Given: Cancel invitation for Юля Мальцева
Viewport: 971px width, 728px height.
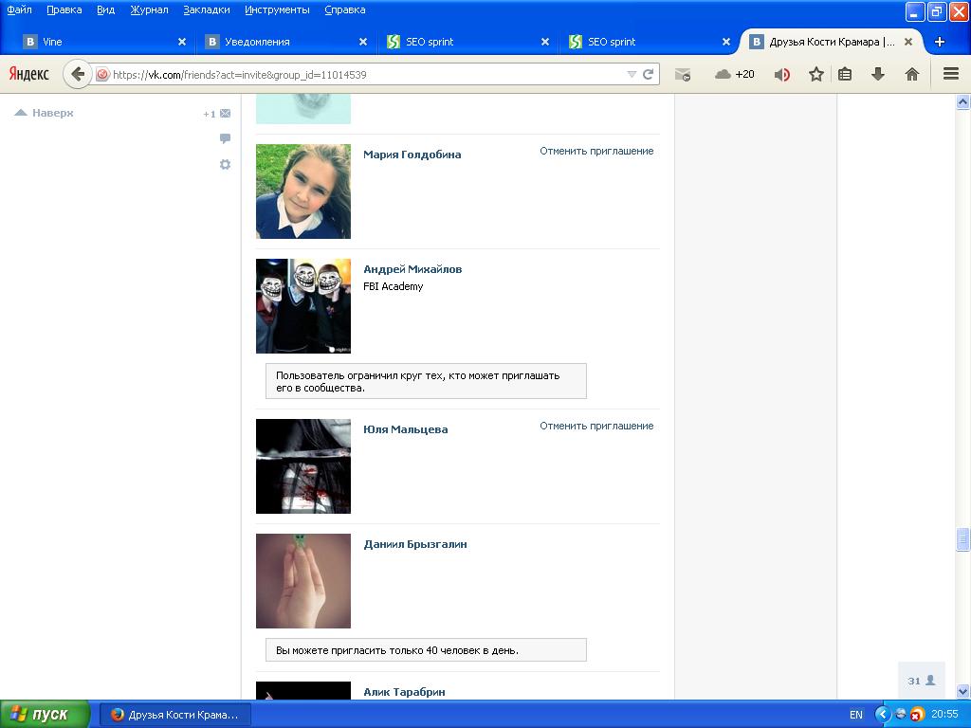Looking at the screenshot, I should click(x=596, y=426).
